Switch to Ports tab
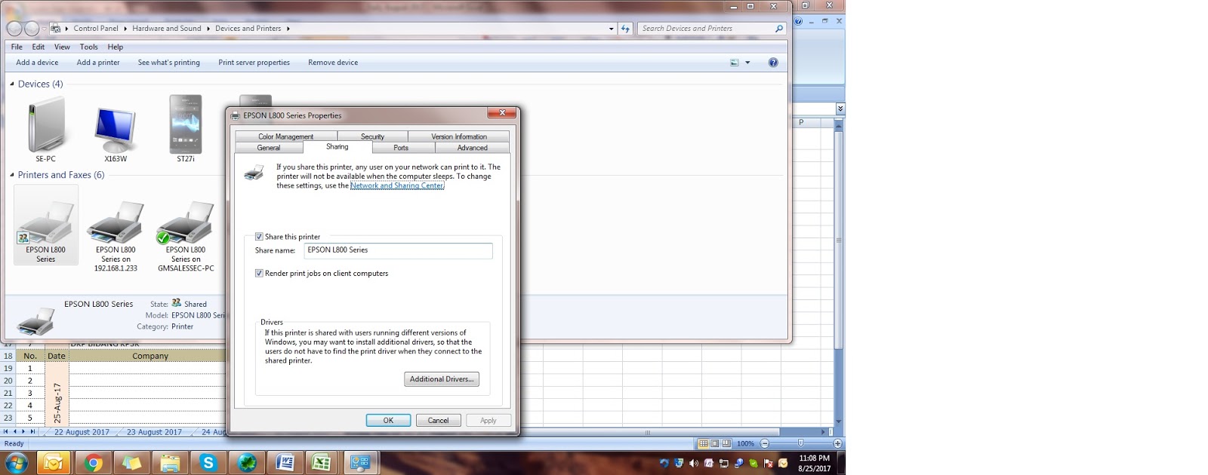The image size is (1208, 475). click(x=401, y=148)
